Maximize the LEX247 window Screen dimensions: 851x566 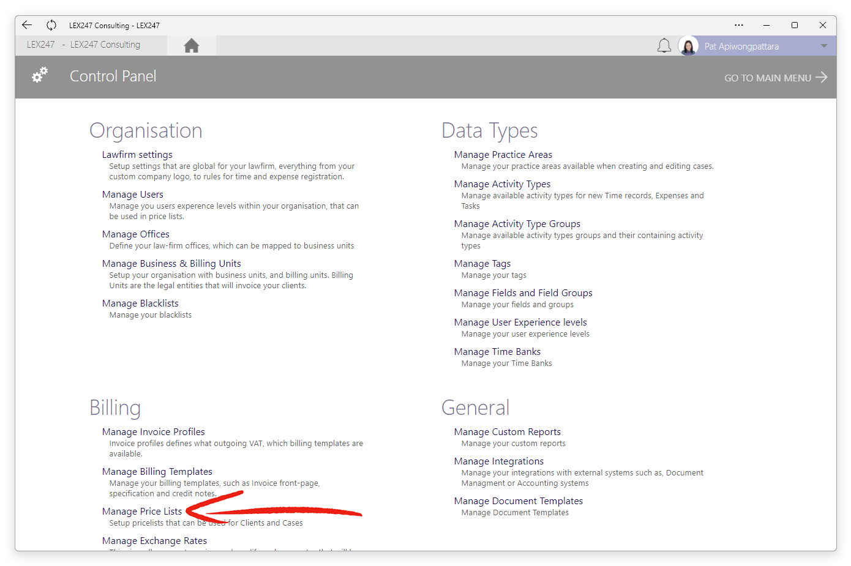pyautogui.click(x=795, y=25)
